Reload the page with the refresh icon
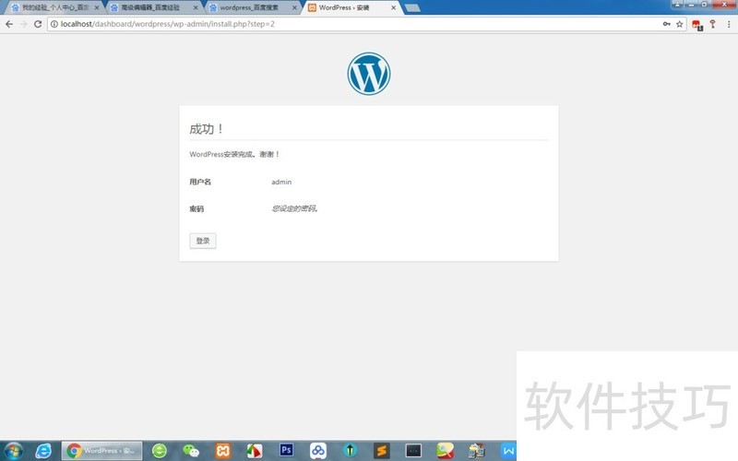The height and width of the screenshot is (461, 738). [x=38, y=24]
